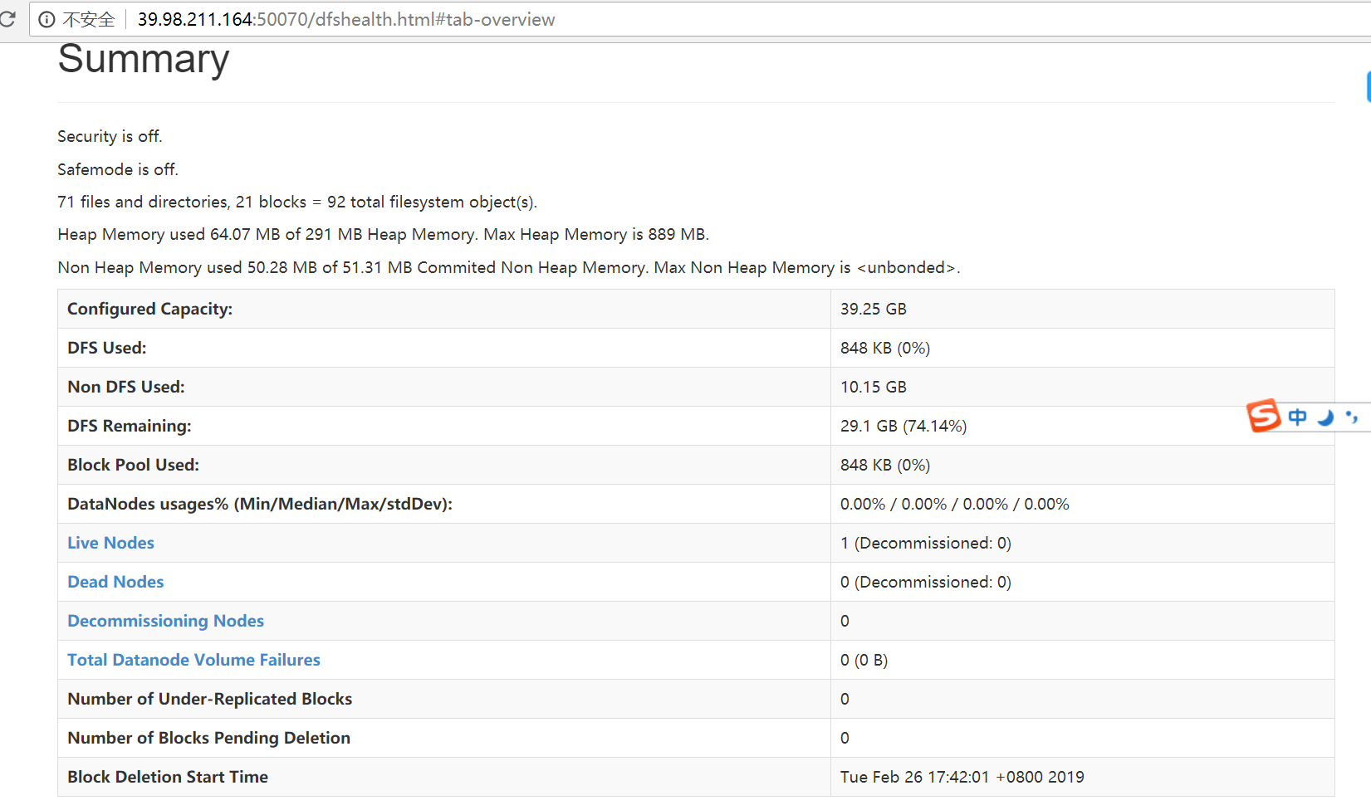
Task: Open the site info icon beside 不安全
Action: [x=47, y=19]
